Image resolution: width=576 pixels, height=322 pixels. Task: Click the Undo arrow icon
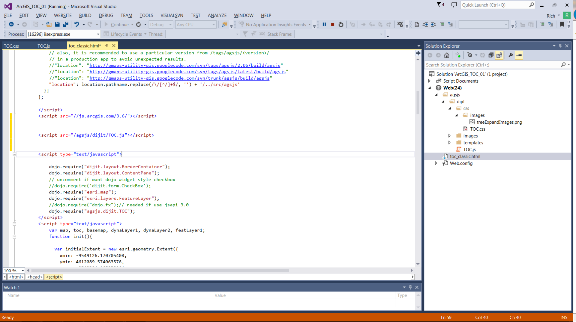(x=77, y=25)
